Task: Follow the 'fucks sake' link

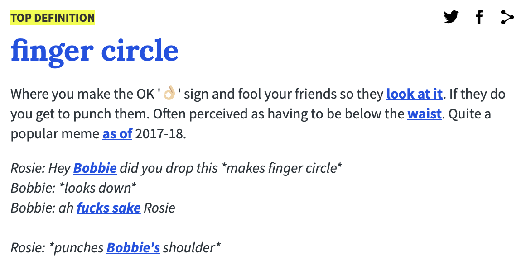Action: pos(109,208)
